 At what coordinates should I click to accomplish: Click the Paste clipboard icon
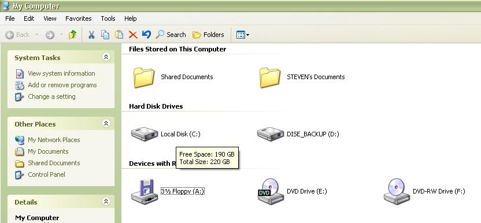pos(119,34)
